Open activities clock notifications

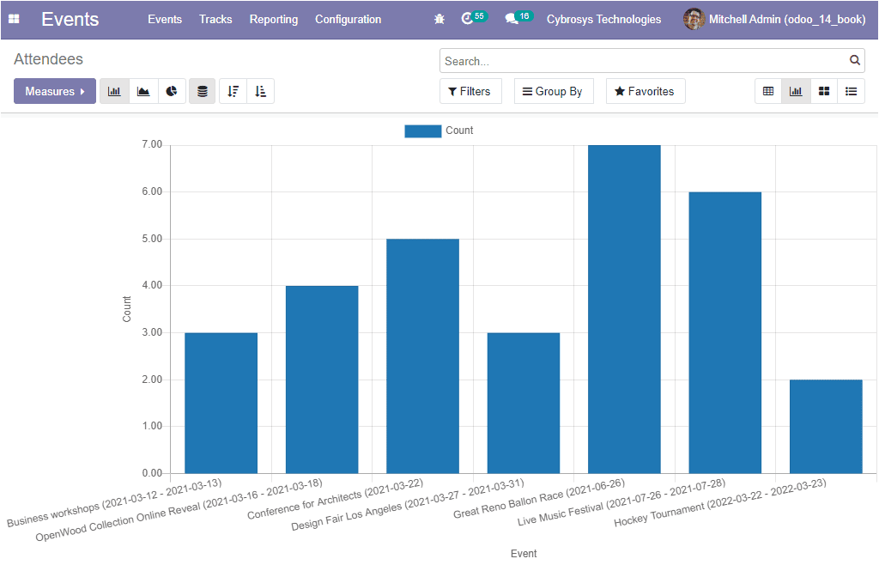coord(468,19)
